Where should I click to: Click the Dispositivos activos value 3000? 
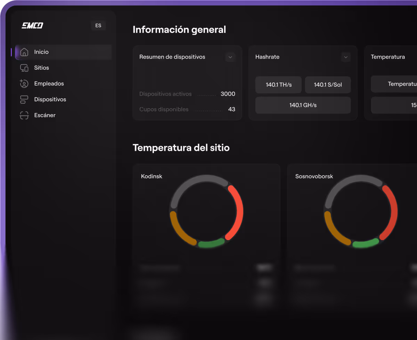point(228,94)
